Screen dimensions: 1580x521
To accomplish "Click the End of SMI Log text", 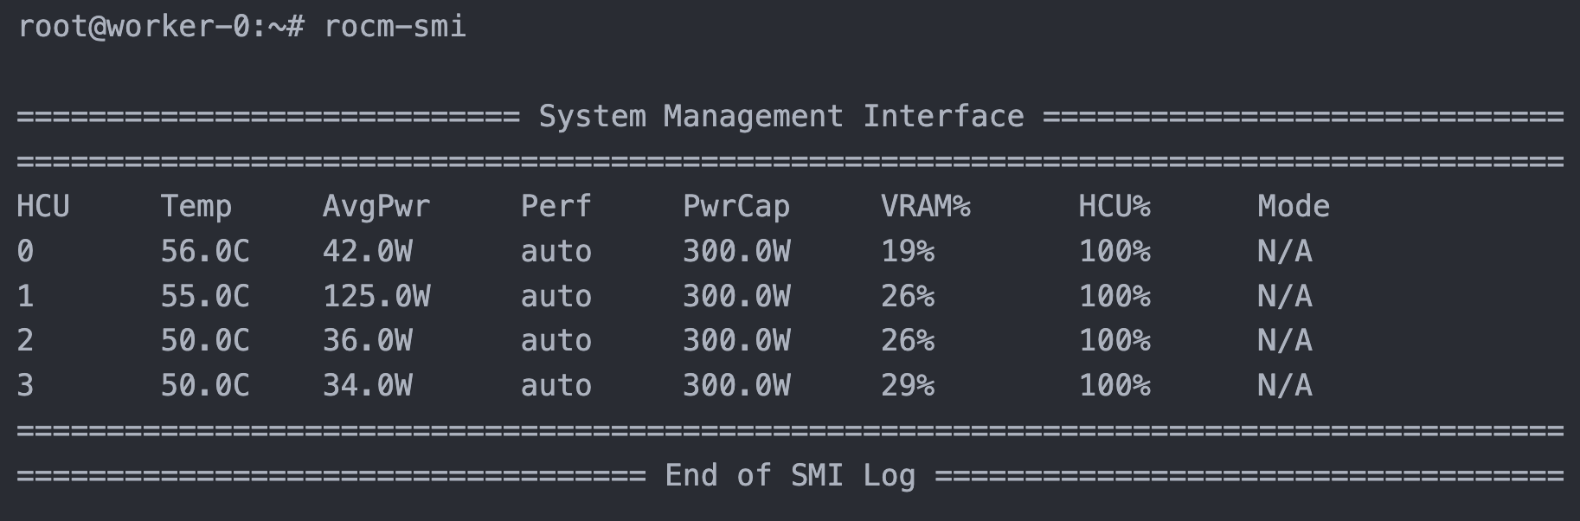I will [789, 475].
